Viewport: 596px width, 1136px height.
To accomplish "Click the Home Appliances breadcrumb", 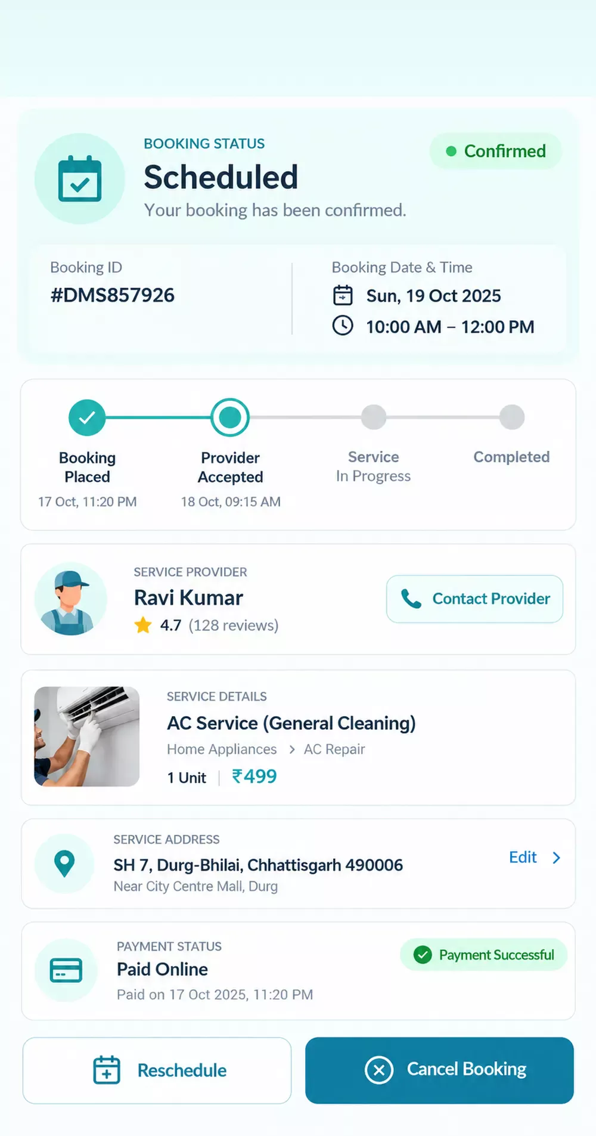I will pos(222,749).
